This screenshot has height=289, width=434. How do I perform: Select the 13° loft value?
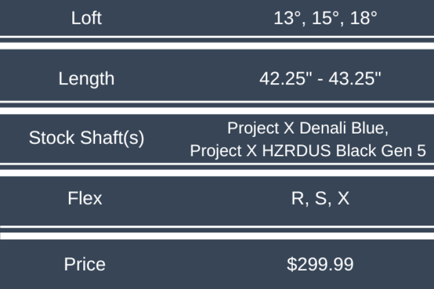[288, 18]
